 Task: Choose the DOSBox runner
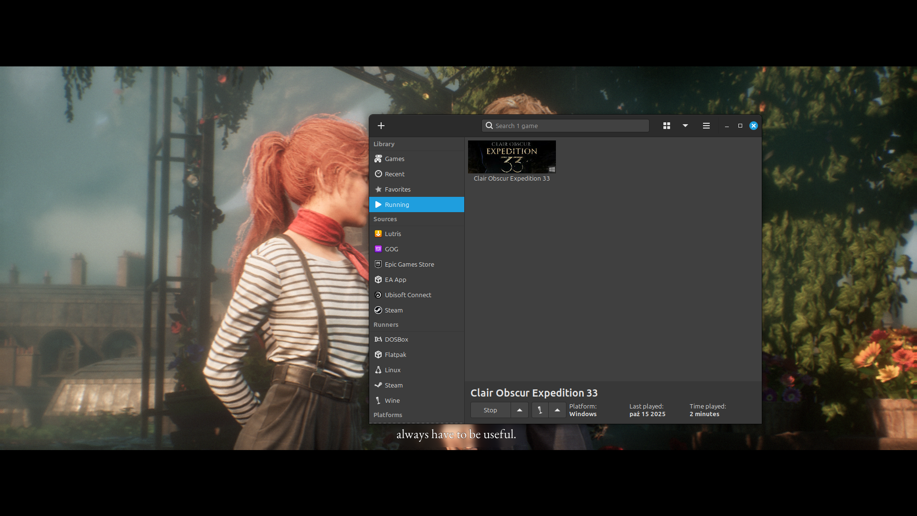click(x=396, y=339)
